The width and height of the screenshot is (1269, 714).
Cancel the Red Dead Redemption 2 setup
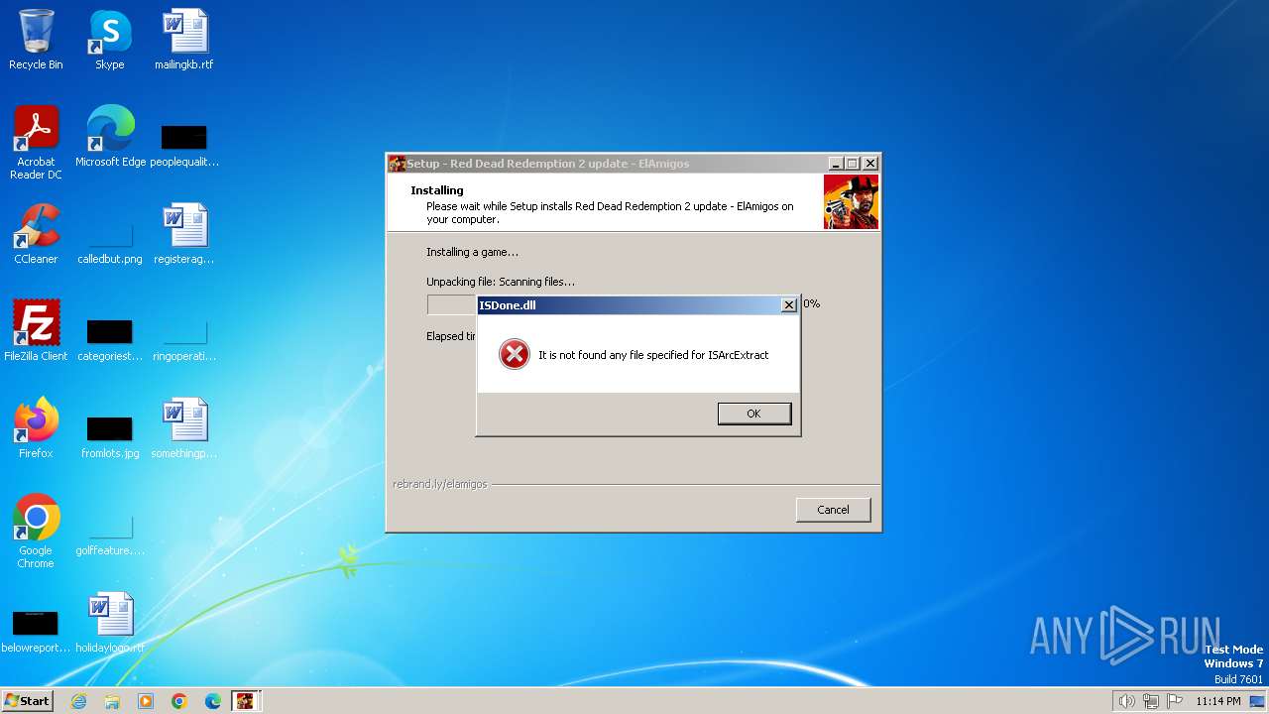[x=833, y=510]
